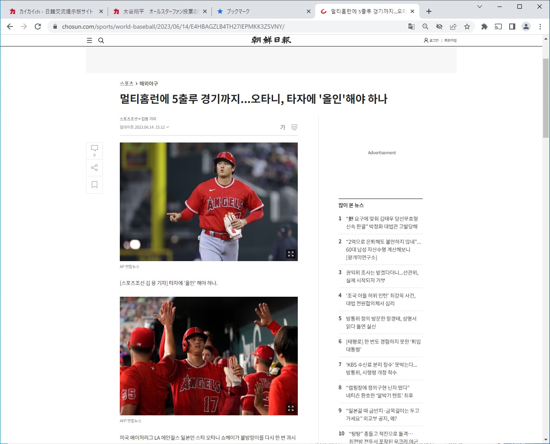
Task: Click the page's vertical scrollbar thumb
Action: [546, 98]
